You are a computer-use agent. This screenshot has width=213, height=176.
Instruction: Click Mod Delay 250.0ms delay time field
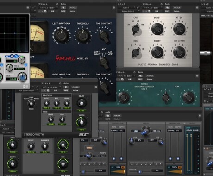point(156,131)
